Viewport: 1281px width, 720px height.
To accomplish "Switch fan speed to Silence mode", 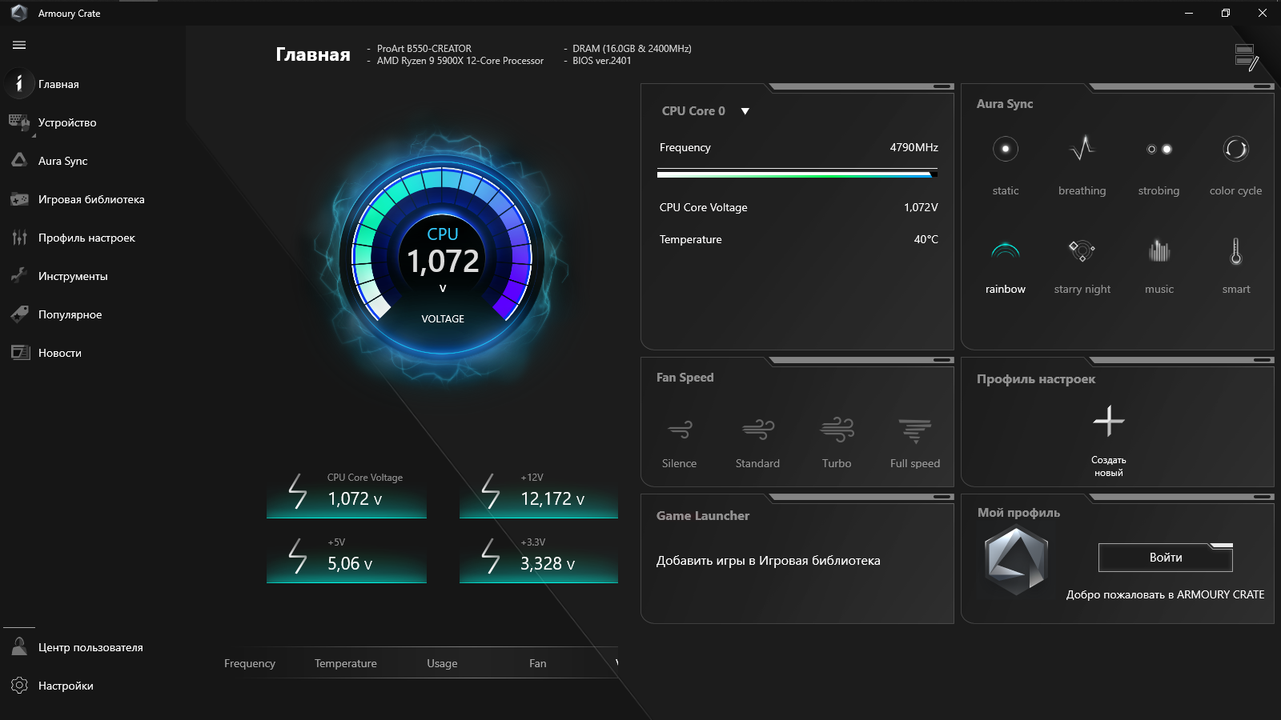I will (679, 431).
